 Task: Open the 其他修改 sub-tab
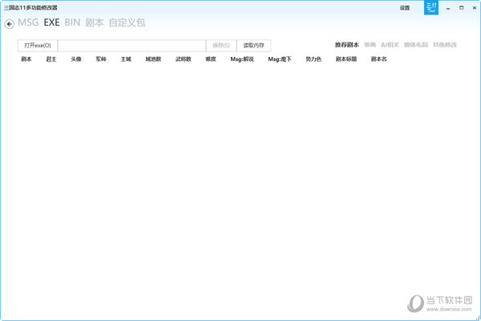click(445, 45)
